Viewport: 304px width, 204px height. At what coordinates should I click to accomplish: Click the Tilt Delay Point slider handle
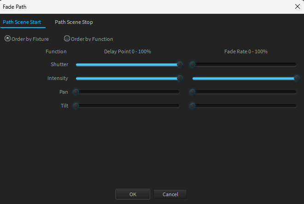(76, 106)
